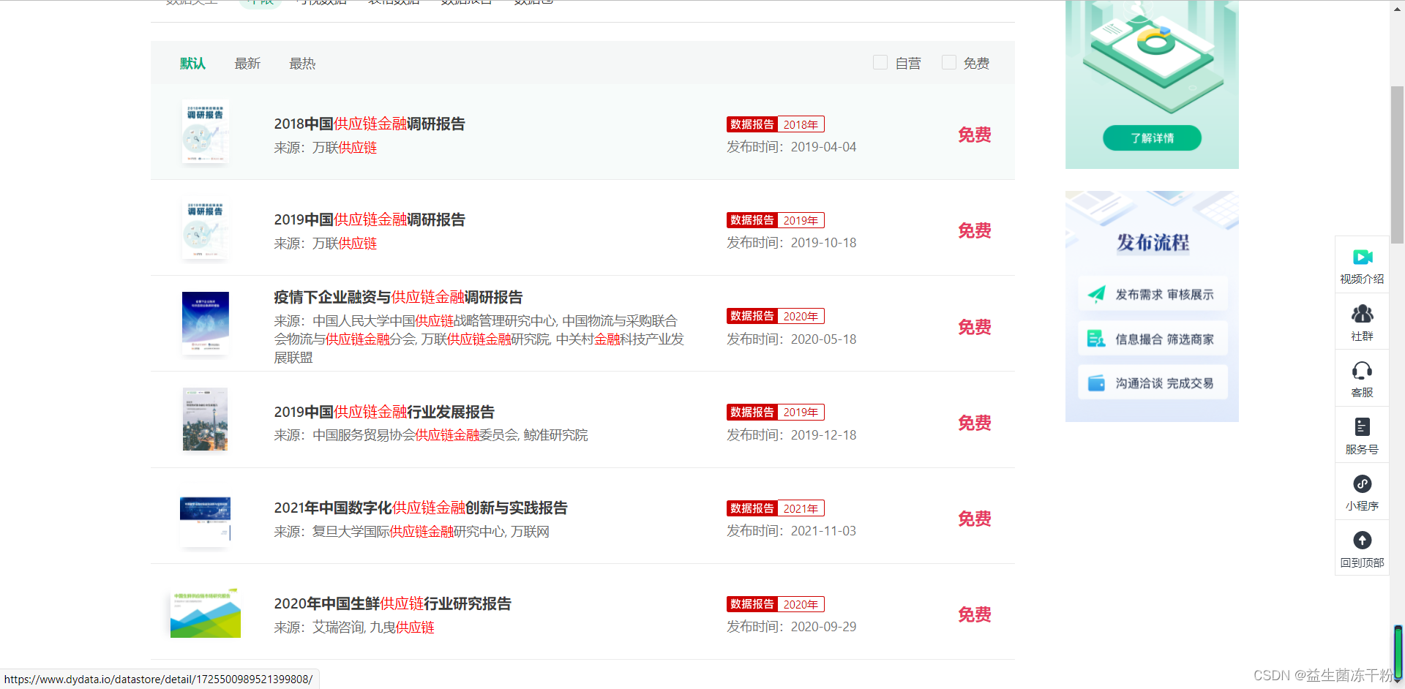
Task: Click the 回到顶部 up-arrow icon
Action: point(1362,540)
